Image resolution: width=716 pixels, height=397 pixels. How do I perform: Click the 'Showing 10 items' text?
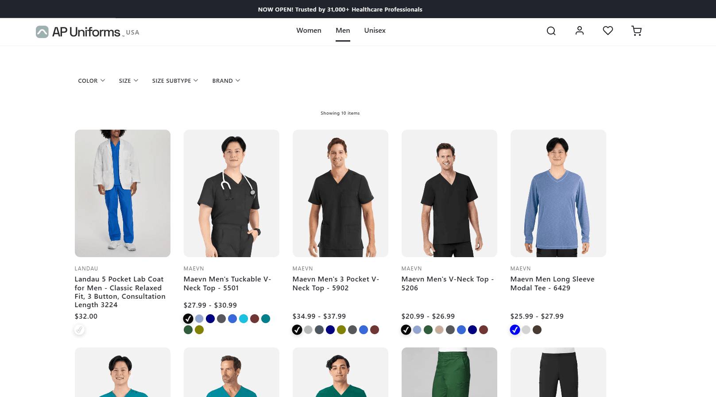(340, 113)
